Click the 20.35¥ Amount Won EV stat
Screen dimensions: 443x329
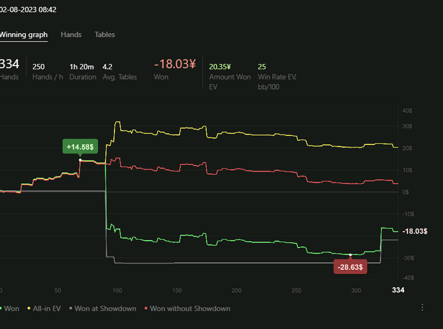(220, 66)
